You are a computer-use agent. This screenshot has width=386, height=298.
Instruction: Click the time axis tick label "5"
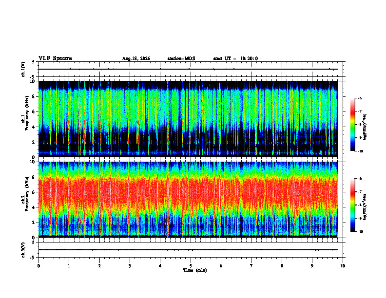191,266
